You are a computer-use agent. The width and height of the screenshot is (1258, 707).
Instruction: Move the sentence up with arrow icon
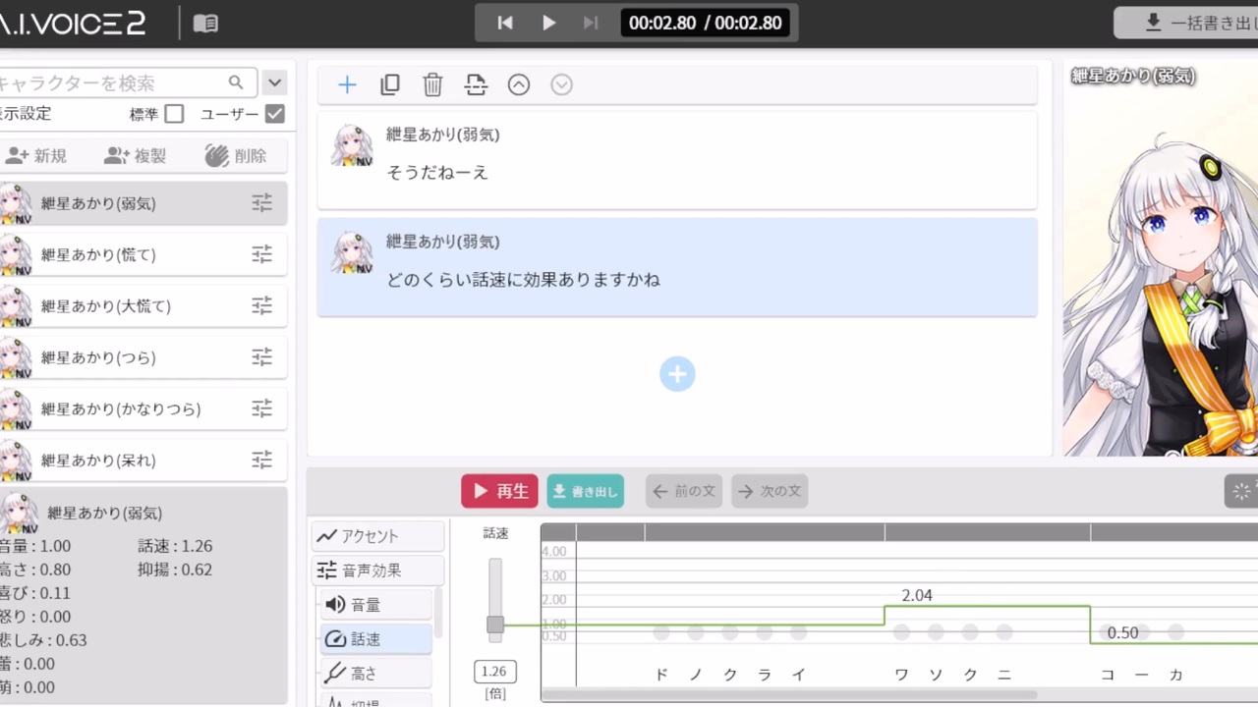519,85
